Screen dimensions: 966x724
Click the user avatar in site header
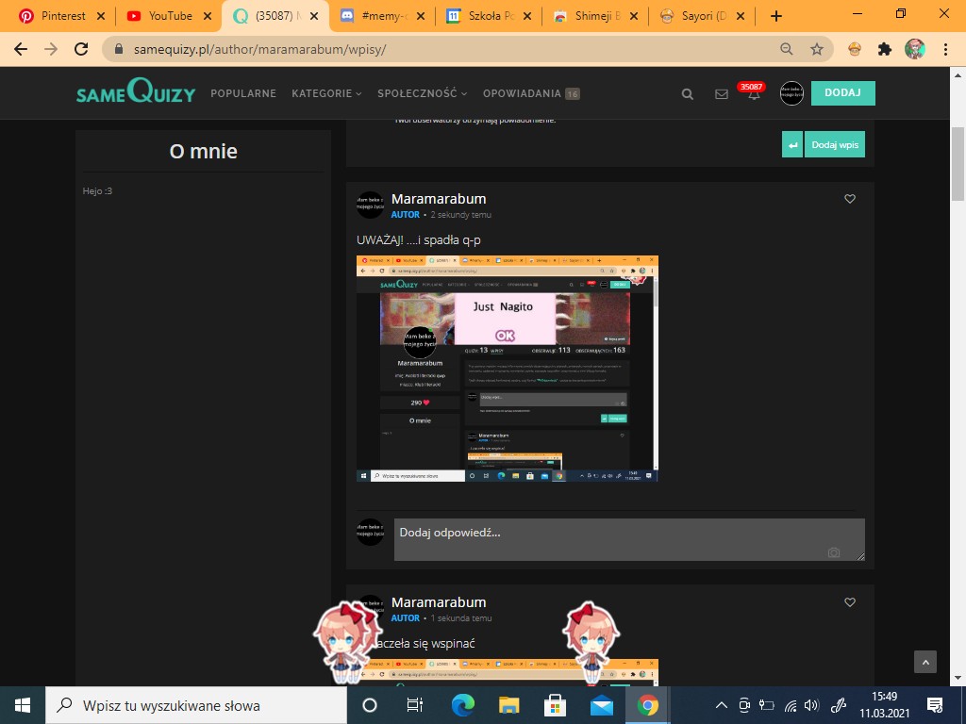791,93
